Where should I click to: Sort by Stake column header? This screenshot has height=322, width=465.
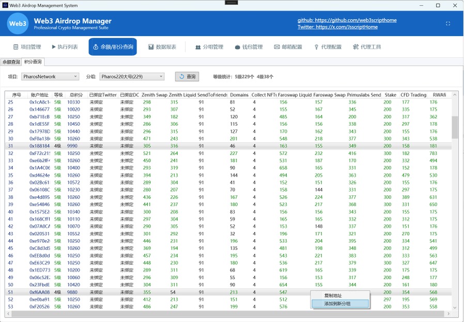coord(390,95)
